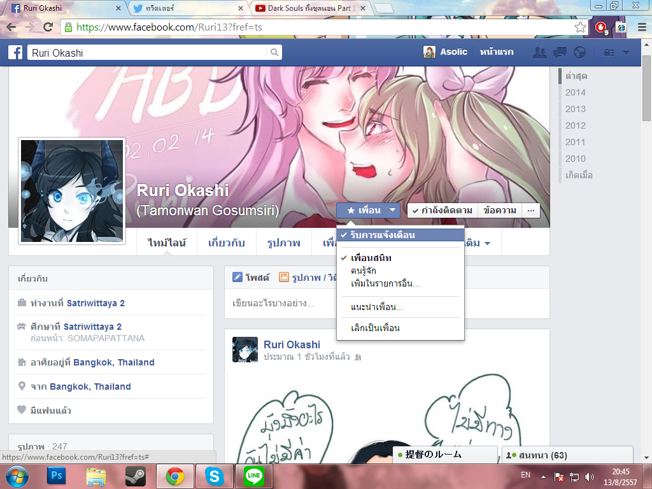Open the Facebook messages icon
The image size is (652, 489).
[x=560, y=53]
